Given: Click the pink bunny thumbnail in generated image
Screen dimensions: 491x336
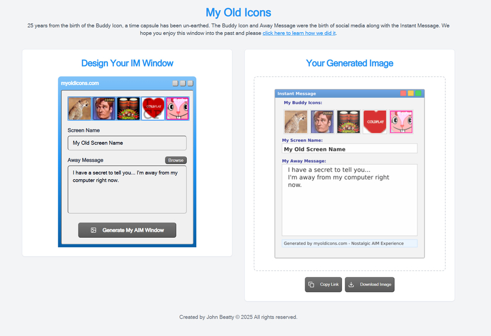Looking at the screenshot, I should pos(401,122).
